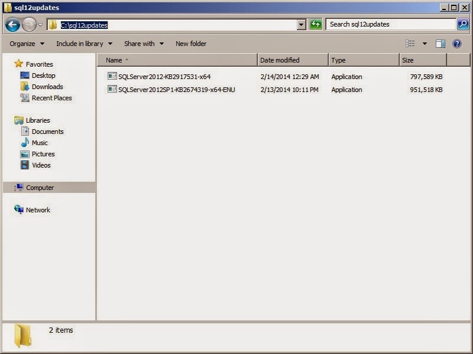Sort files by the Name column
The width and height of the screenshot is (473, 354).
coord(177,60)
